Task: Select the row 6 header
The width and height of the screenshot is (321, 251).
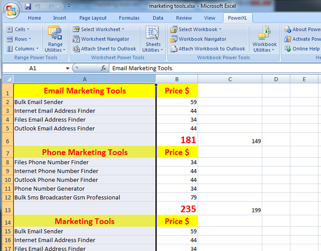Action: [x=8, y=139]
